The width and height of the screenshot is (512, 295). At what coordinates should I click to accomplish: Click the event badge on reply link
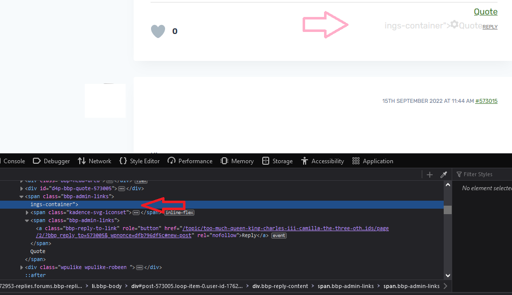pos(279,236)
